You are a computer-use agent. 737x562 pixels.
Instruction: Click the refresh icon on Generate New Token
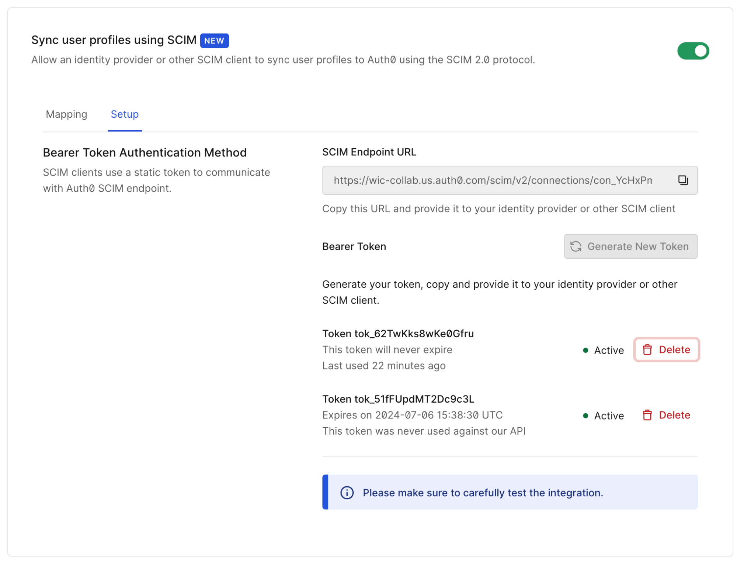click(x=576, y=246)
